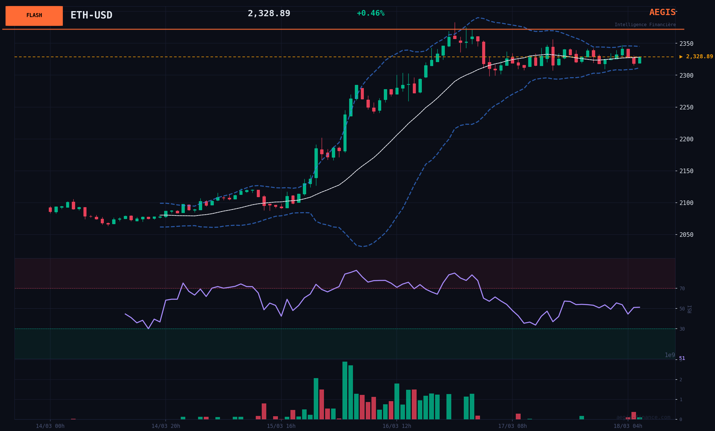Click the orange FLASH badge
Image resolution: width=715 pixels, height=431 pixels.
click(34, 16)
